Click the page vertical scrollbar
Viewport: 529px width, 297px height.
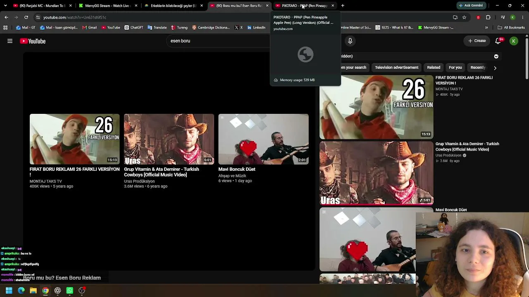527,58
